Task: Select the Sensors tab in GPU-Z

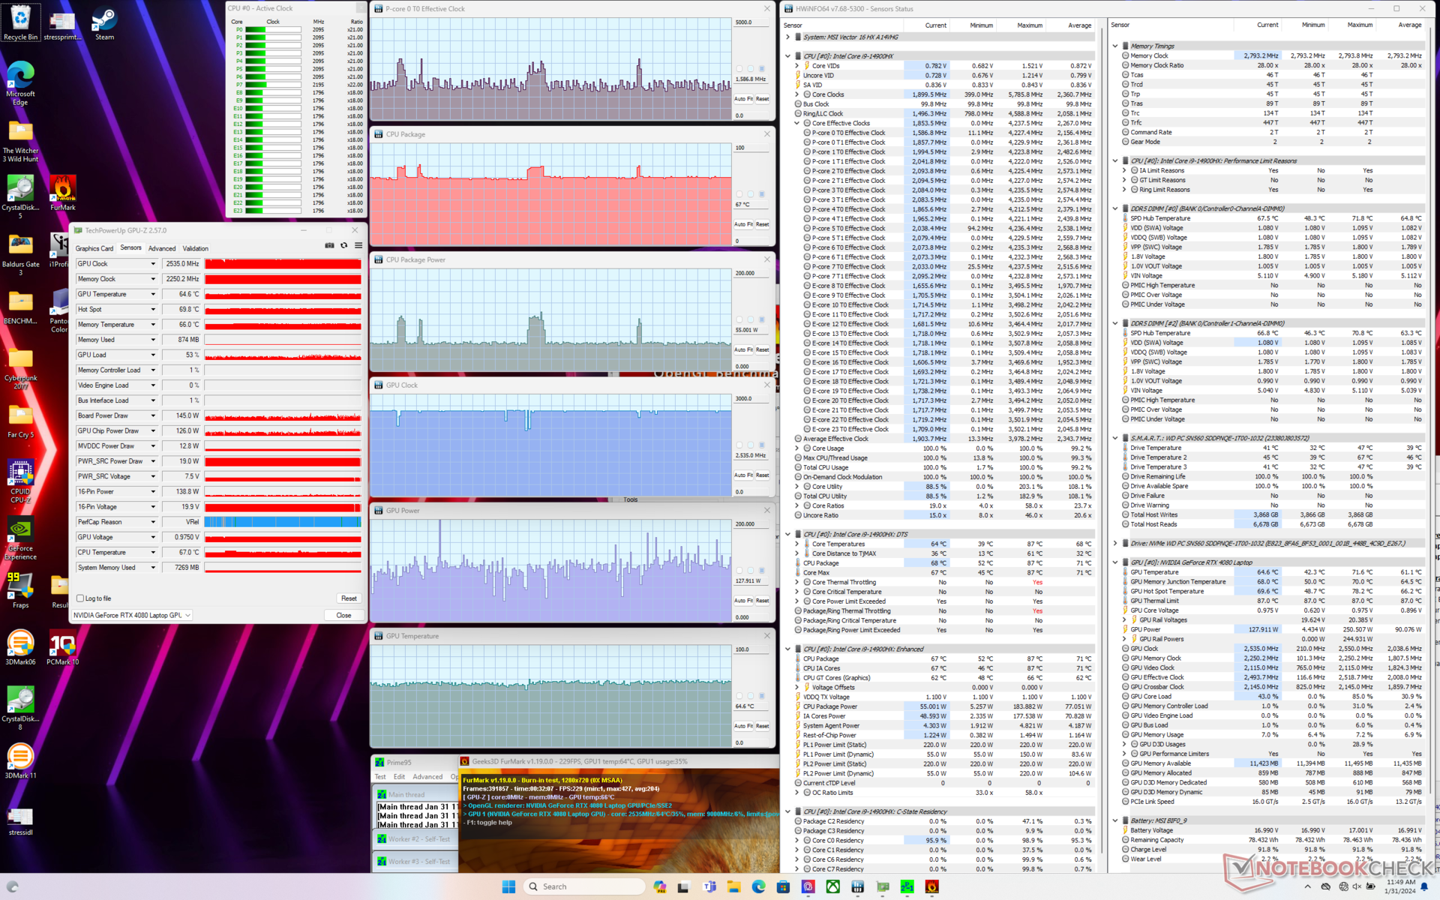Action: (130, 247)
